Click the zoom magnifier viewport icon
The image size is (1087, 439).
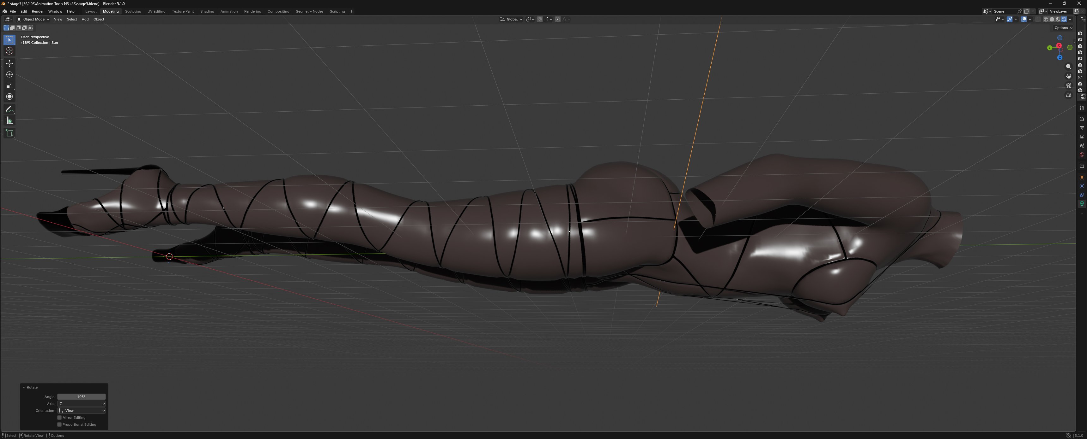(1068, 67)
